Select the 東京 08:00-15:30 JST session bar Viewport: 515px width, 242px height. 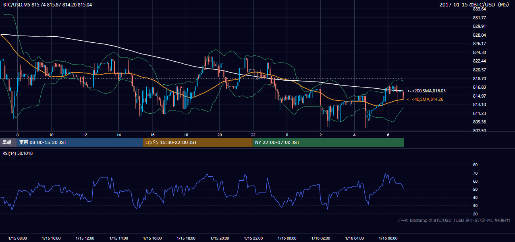80,142
